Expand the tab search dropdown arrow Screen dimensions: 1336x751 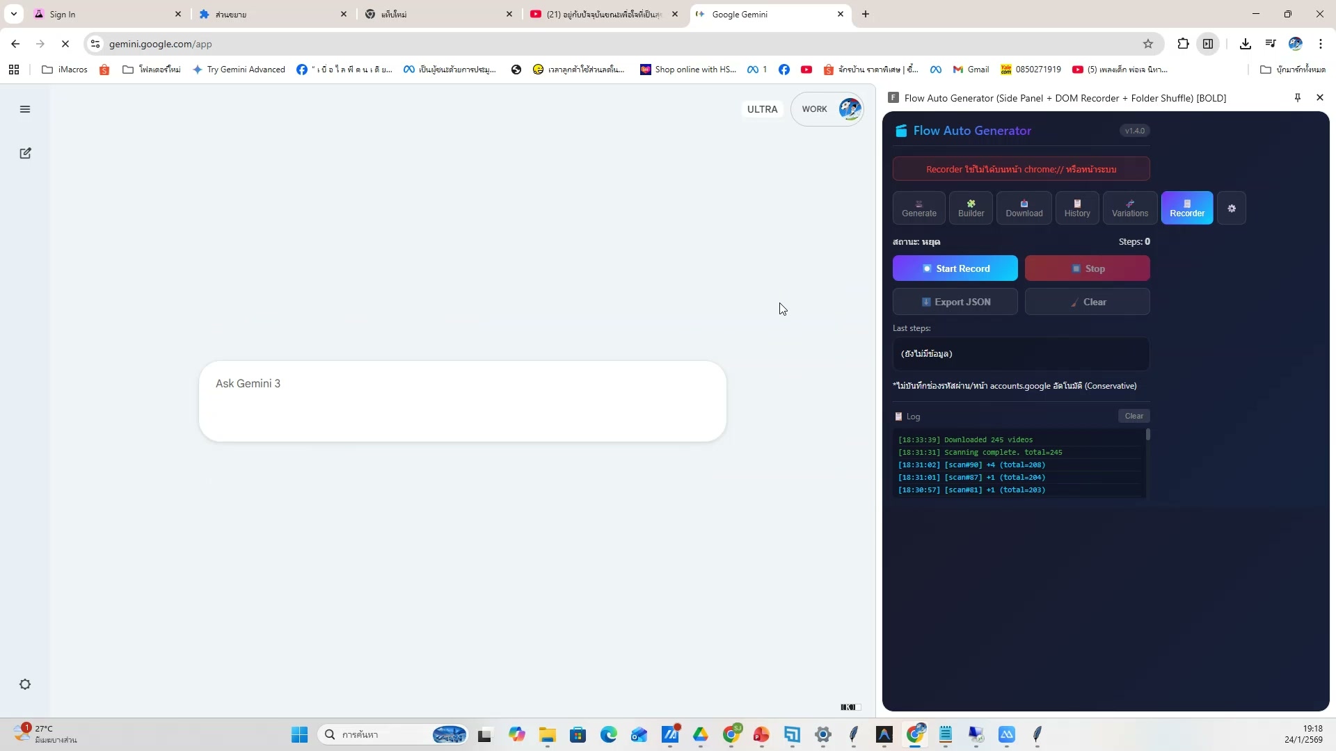pos(14,14)
